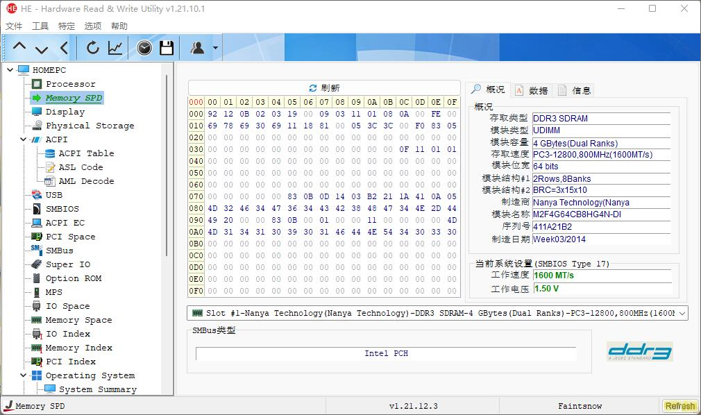This screenshot has height=415, width=701.
Task: Open the line chart toolbar icon
Action: (115, 48)
